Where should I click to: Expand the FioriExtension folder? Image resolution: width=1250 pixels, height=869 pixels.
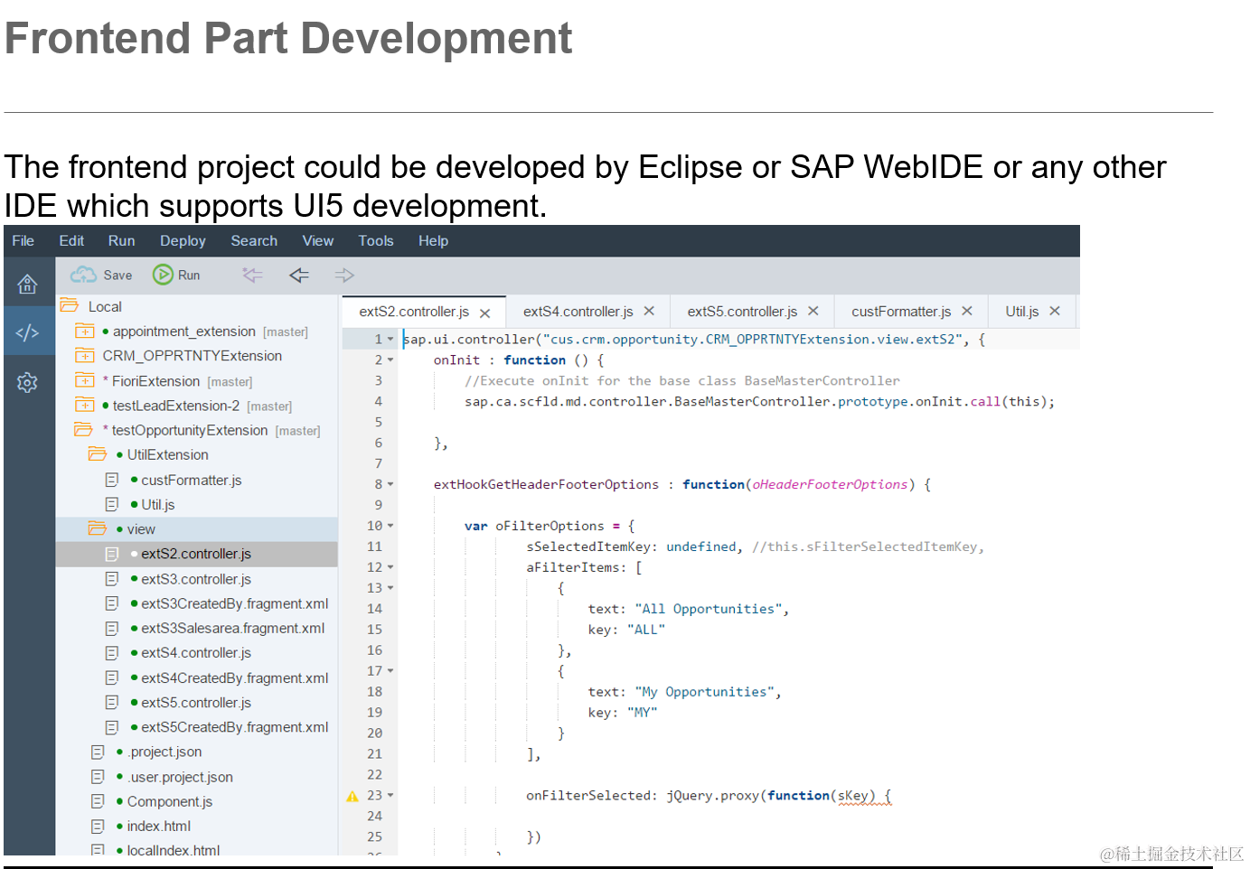[85, 380]
